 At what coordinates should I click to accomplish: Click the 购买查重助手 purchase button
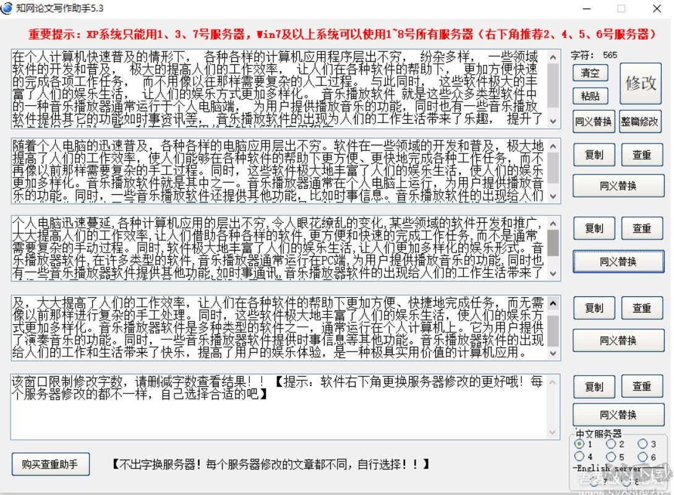(50, 464)
